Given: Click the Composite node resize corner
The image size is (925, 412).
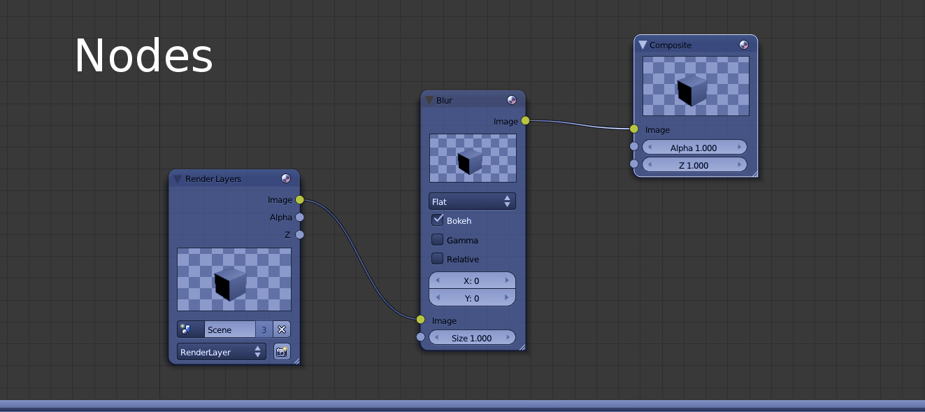Looking at the screenshot, I should click(753, 173).
